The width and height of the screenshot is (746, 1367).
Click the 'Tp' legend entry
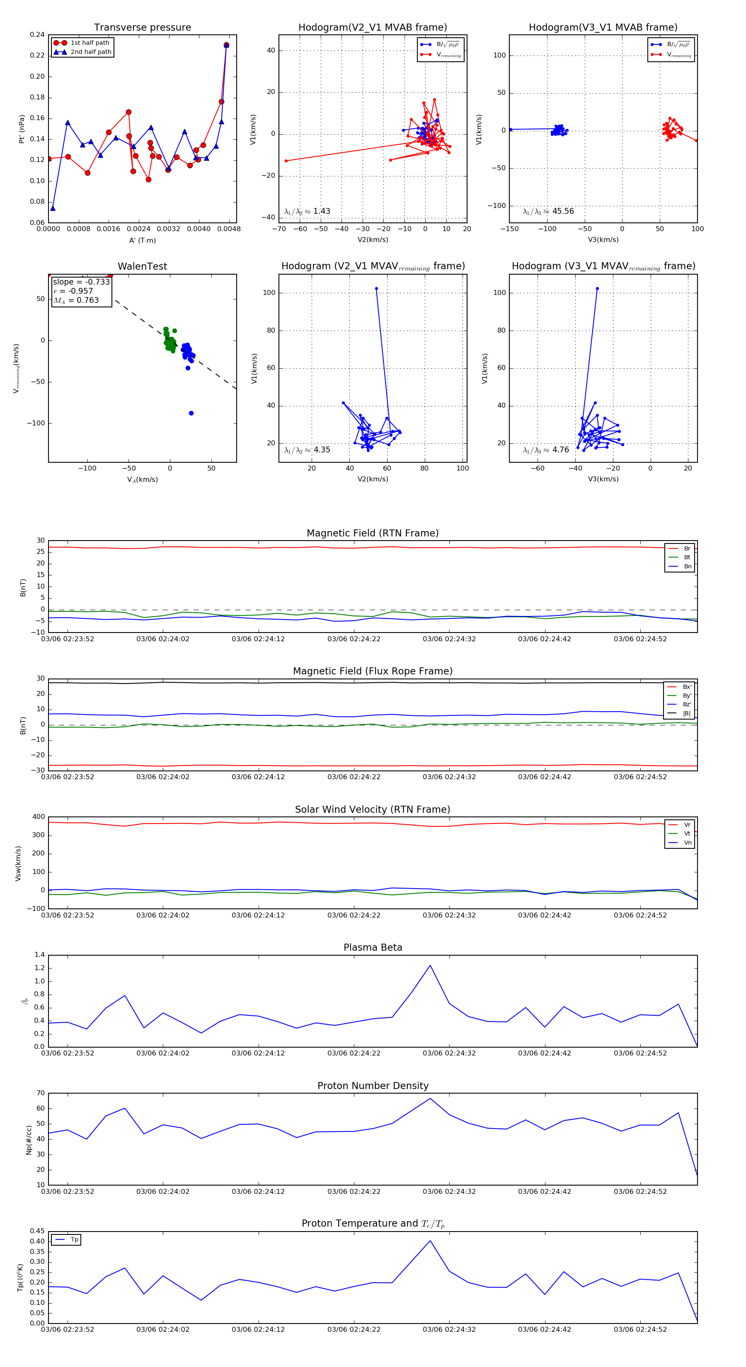pos(67,1240)
